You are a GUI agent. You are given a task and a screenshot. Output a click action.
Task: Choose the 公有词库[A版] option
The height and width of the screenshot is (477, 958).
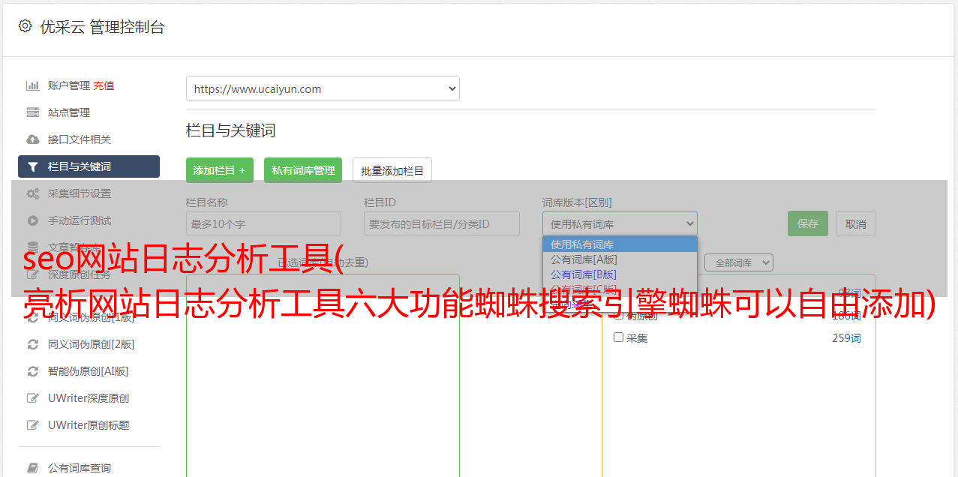point(620,259)
